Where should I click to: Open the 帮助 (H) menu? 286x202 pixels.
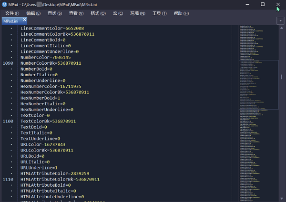[181, 13]
